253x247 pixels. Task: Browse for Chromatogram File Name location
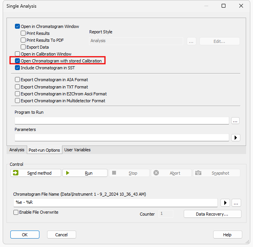tap(236, 203)
